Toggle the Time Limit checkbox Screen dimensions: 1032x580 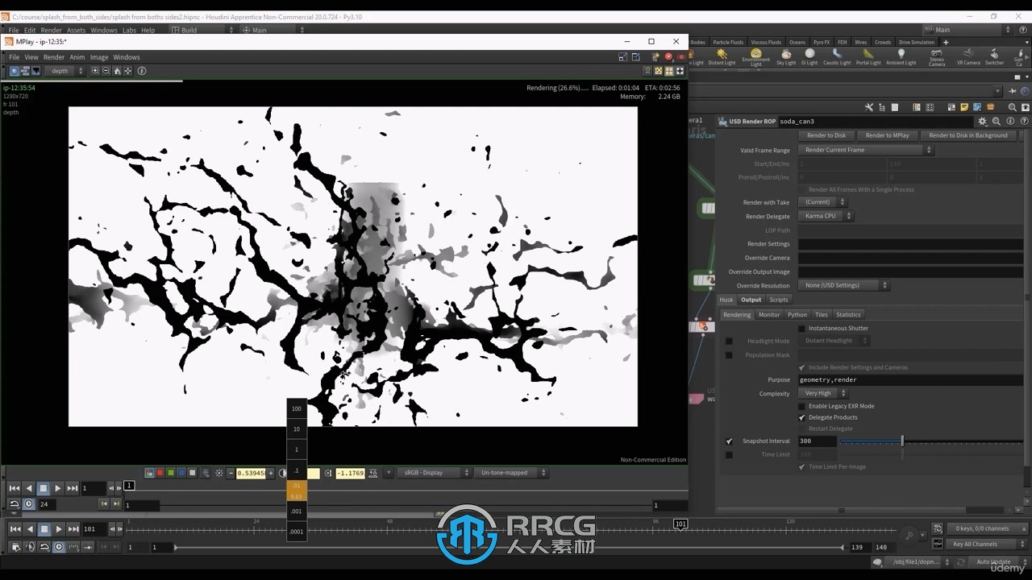[x=729, y=454]
